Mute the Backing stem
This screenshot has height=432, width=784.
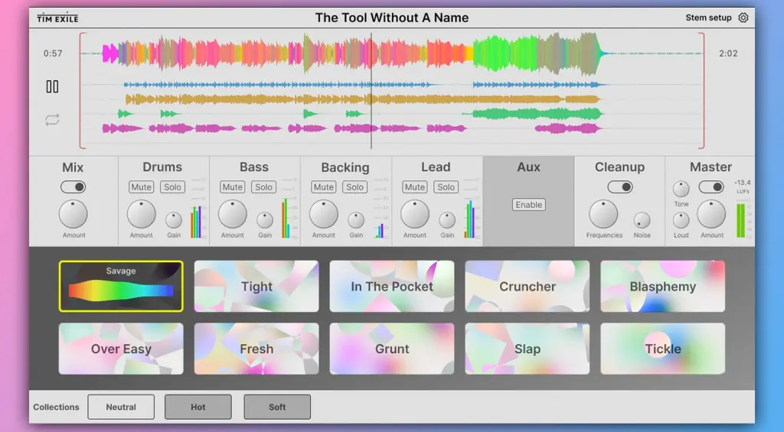tap(323, 187)
